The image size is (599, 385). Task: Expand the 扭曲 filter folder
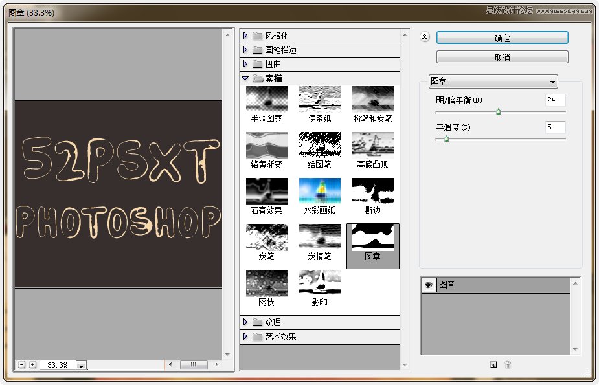[x=245, y=63]
